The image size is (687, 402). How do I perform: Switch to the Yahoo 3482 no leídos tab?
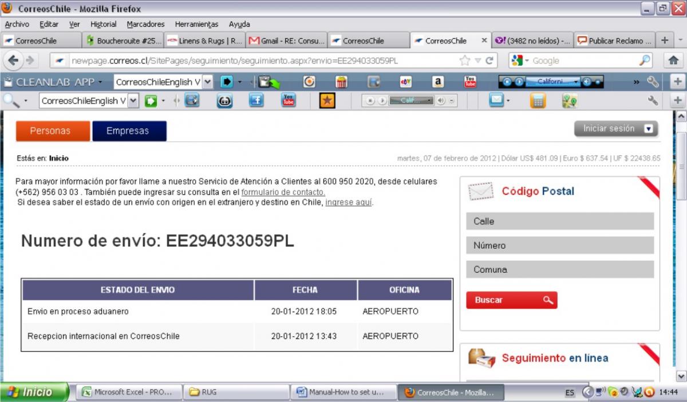pyautogui.click(x=532, y=41)
